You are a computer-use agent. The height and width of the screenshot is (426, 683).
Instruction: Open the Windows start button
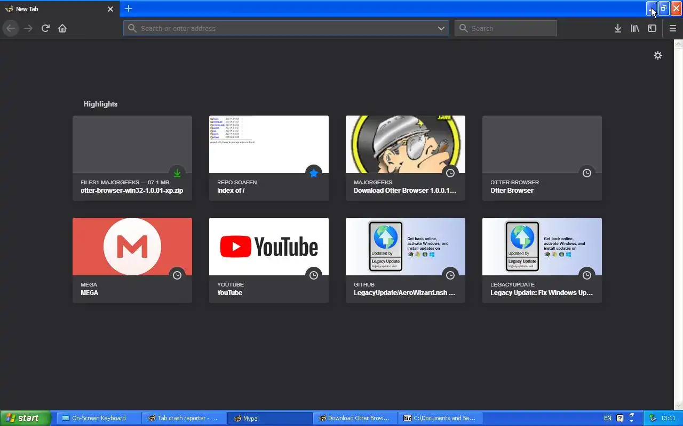[25, 418]
